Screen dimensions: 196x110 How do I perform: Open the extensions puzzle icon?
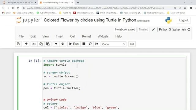[x=191, y=8]
